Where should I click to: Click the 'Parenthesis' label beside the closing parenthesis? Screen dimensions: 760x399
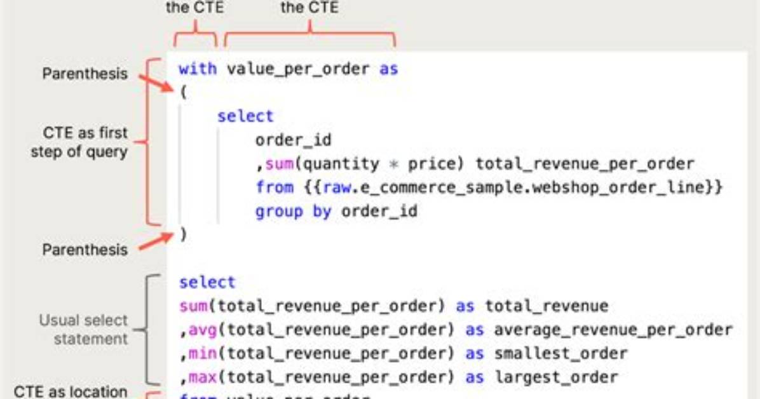pos(85,250)
